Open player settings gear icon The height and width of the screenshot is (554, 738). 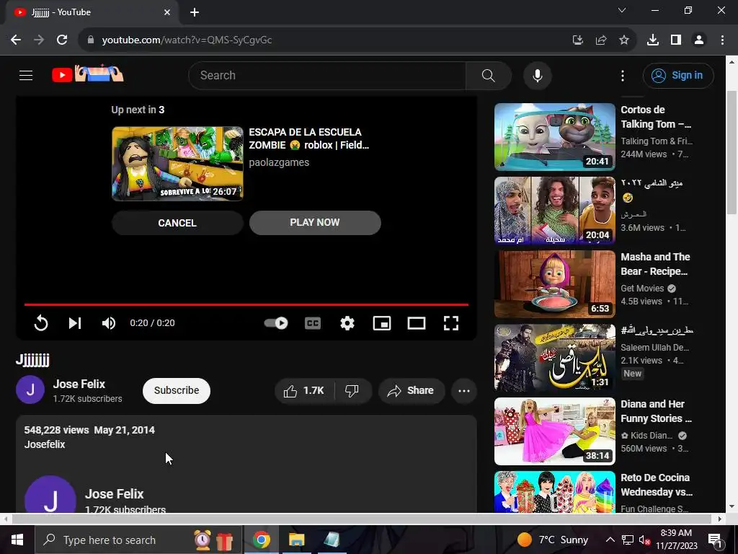pyautogui.click(x=347, y=323)
